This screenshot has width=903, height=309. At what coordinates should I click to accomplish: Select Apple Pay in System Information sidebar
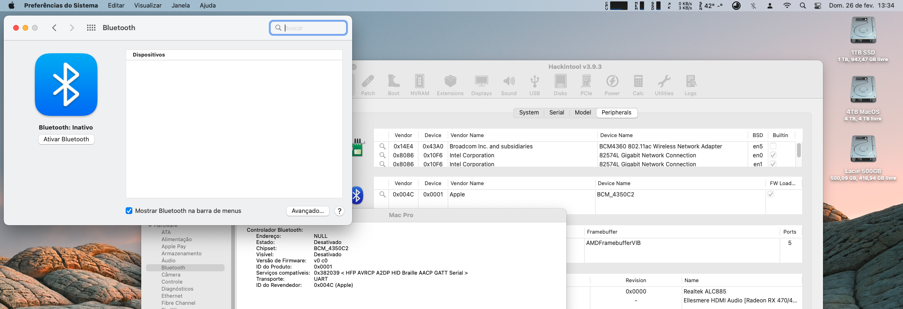[x=174, y=246]
